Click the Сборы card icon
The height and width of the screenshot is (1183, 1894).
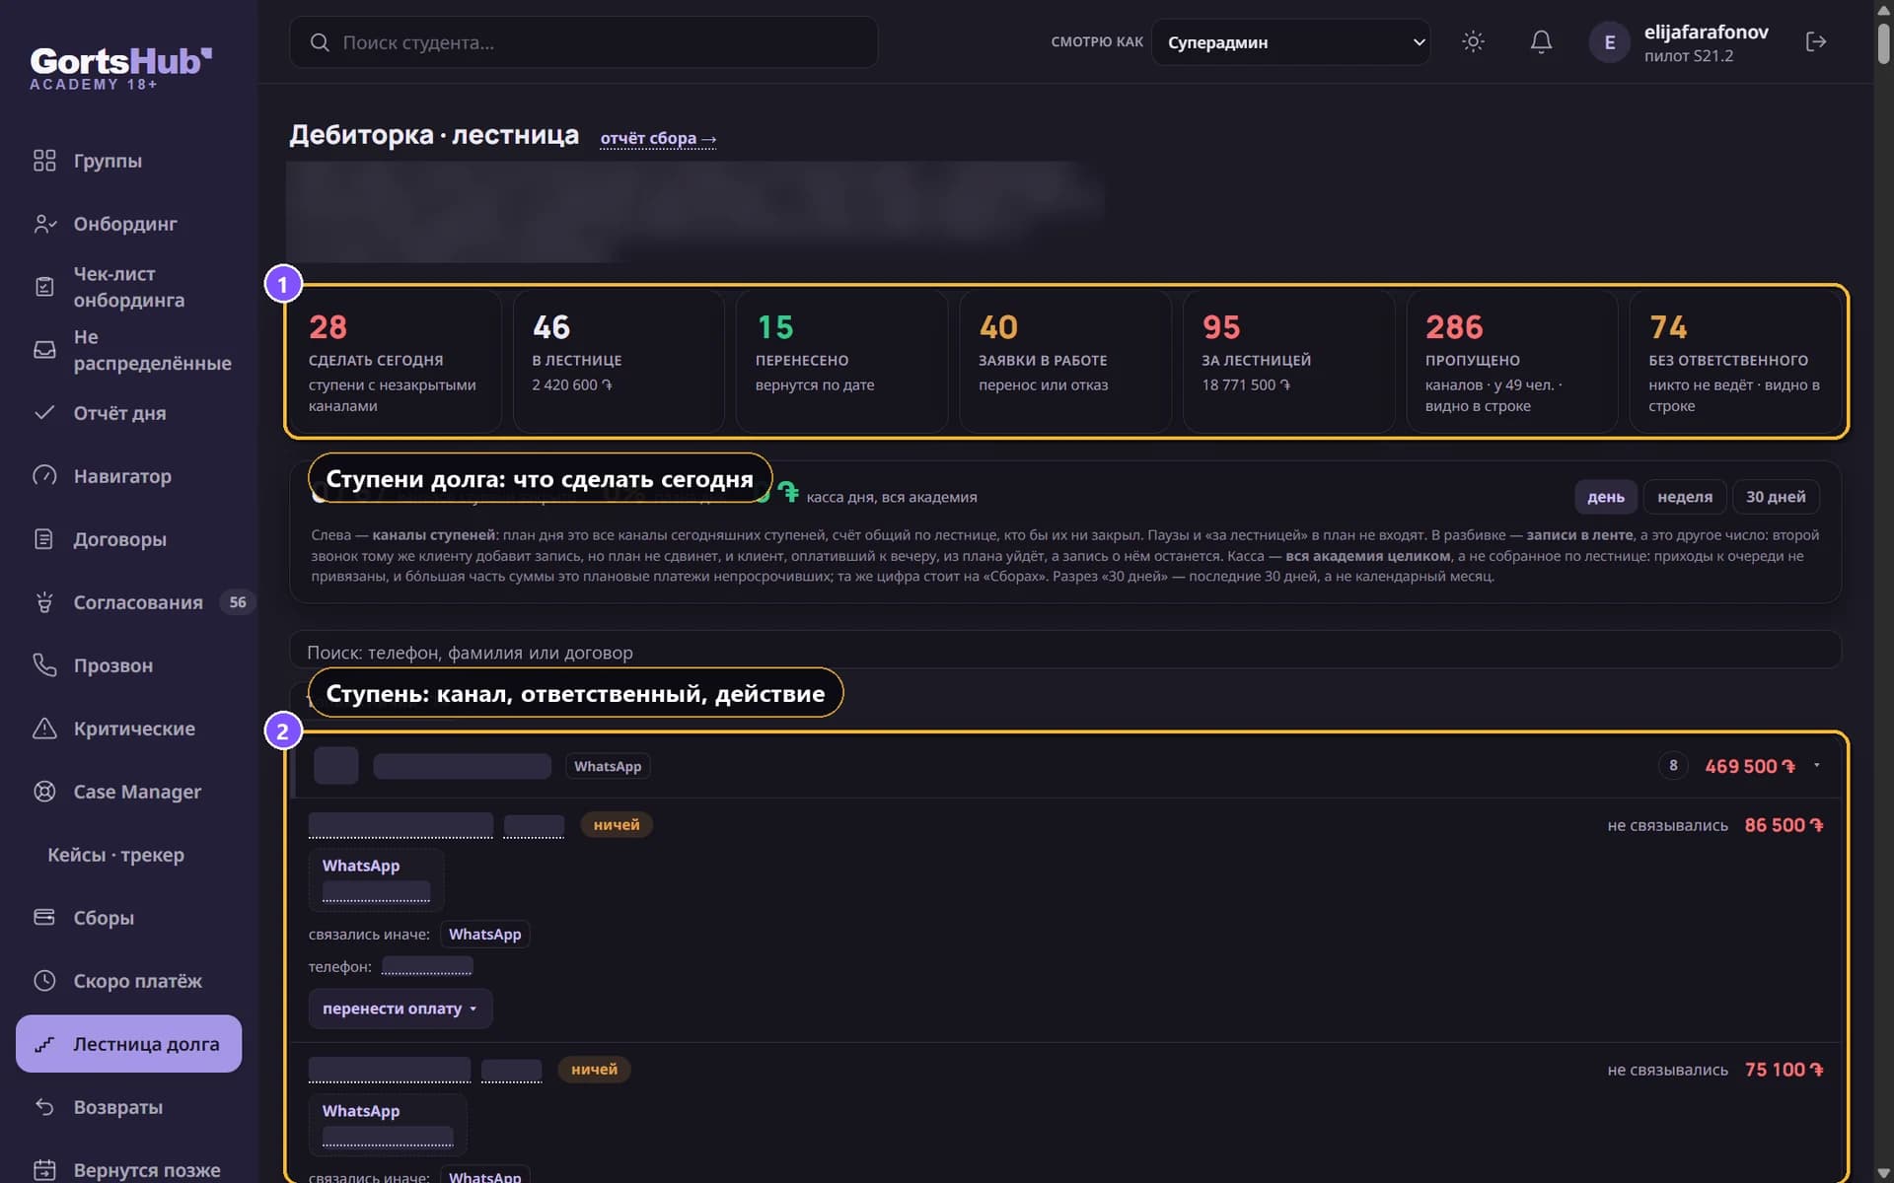(44, 918)
